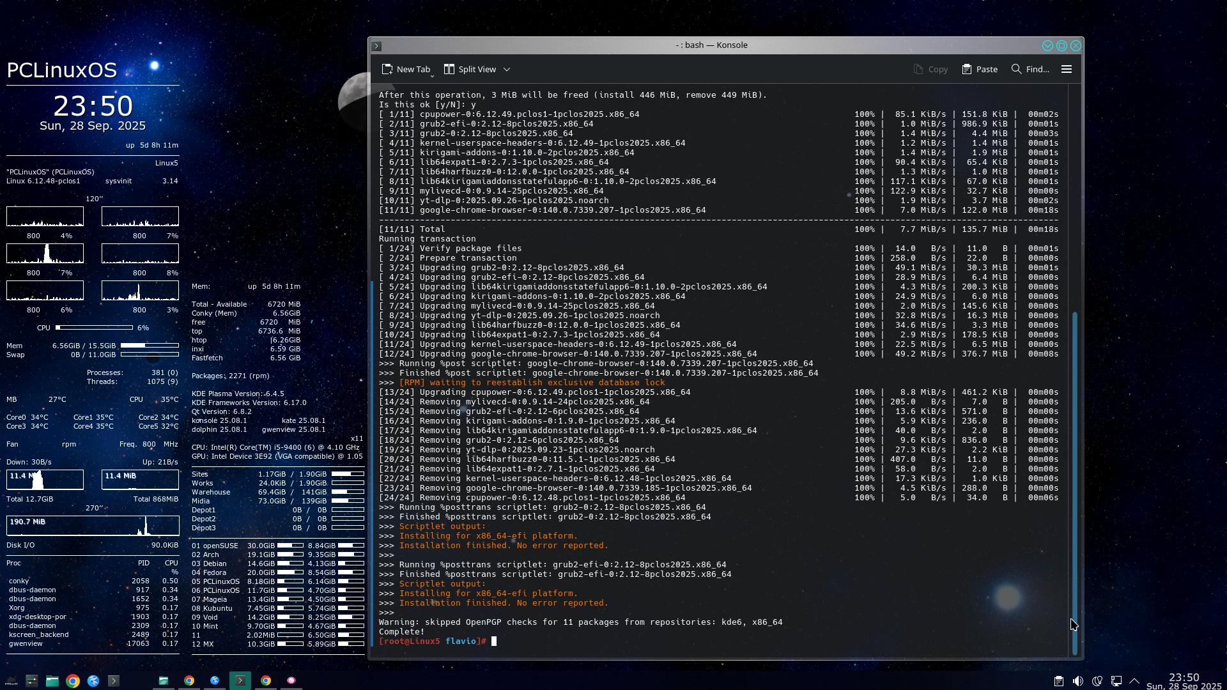This screenshot has height=690, width=1227.
Task: Click Paste in the Konsole toolbar
Action: tap(980, 69)
